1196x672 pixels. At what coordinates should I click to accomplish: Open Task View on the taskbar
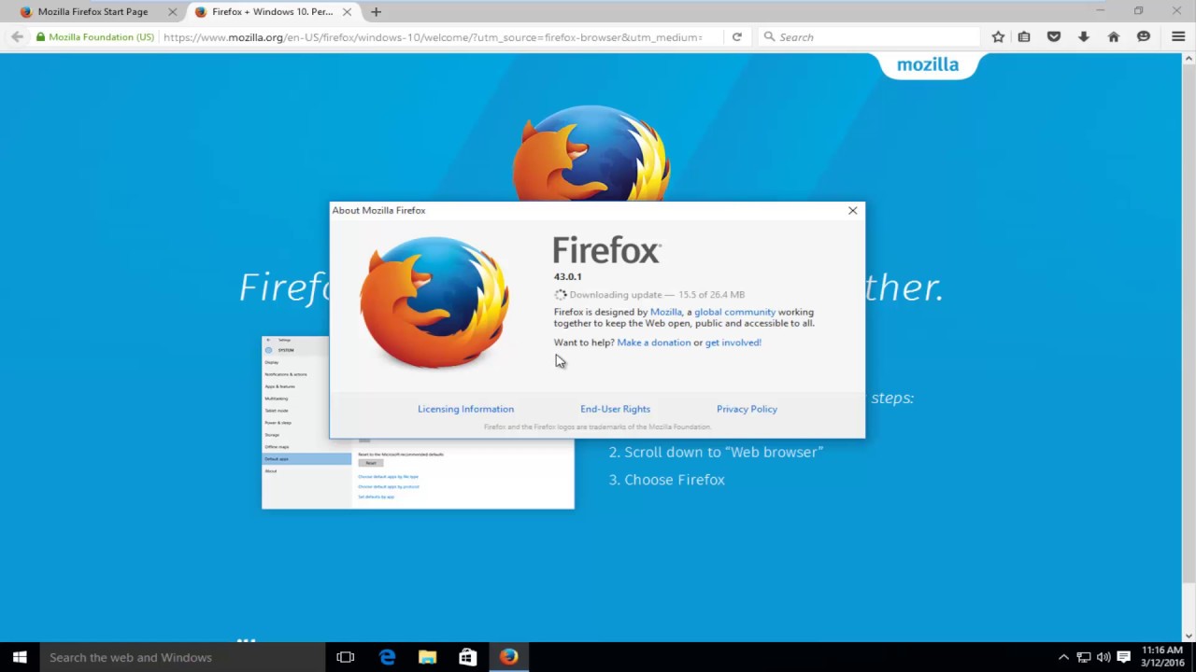point(346,657)
